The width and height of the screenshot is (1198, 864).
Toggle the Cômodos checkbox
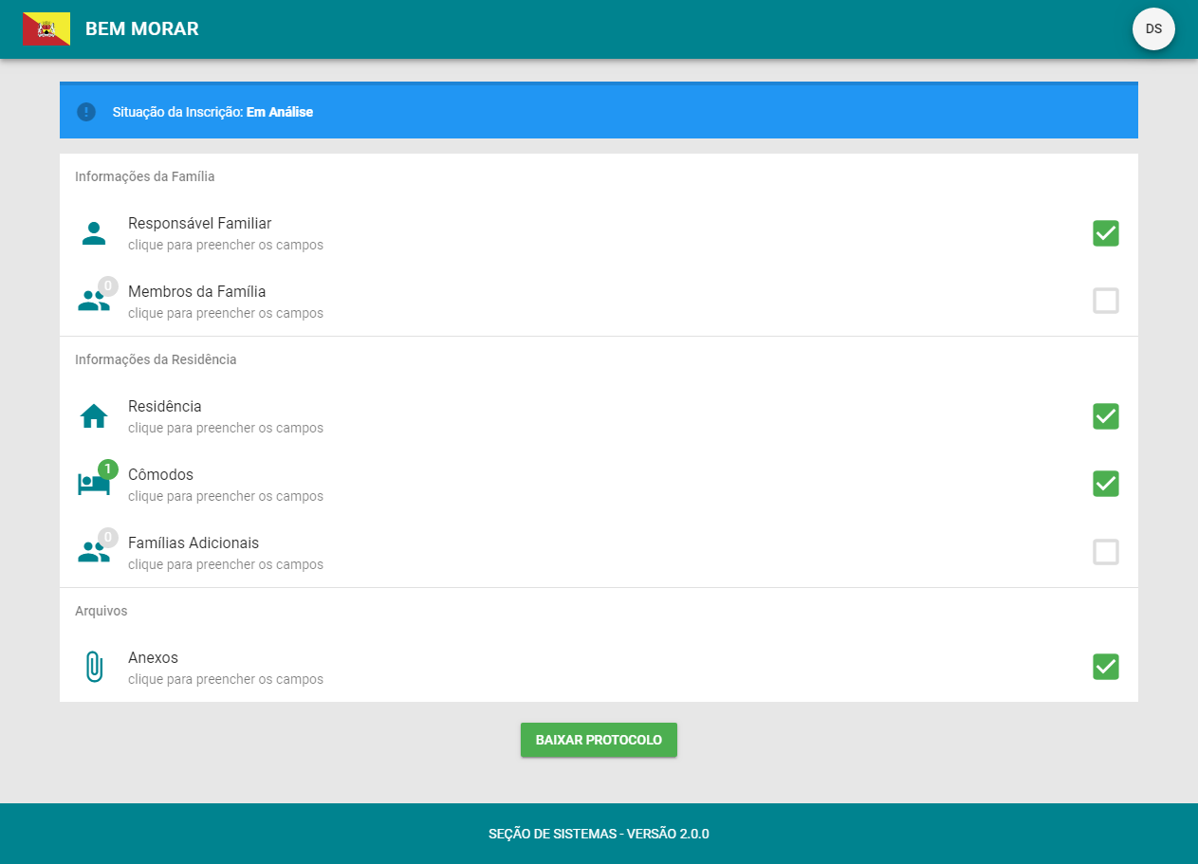tap(1105, 484)
